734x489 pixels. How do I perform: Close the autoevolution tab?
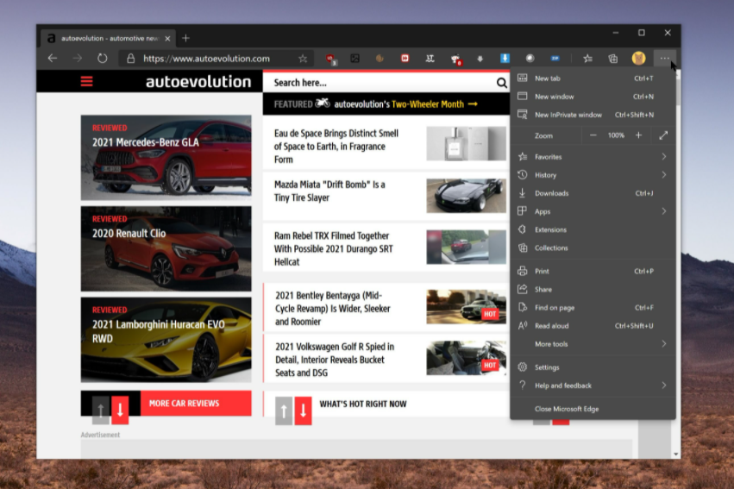(167, 38)
